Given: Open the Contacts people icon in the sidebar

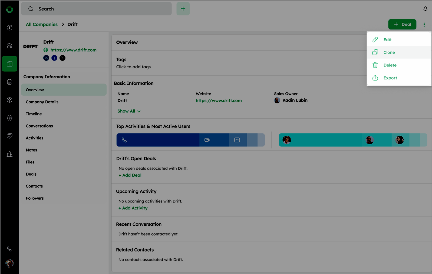Looking at the screenshot, I should click(9, 46).
